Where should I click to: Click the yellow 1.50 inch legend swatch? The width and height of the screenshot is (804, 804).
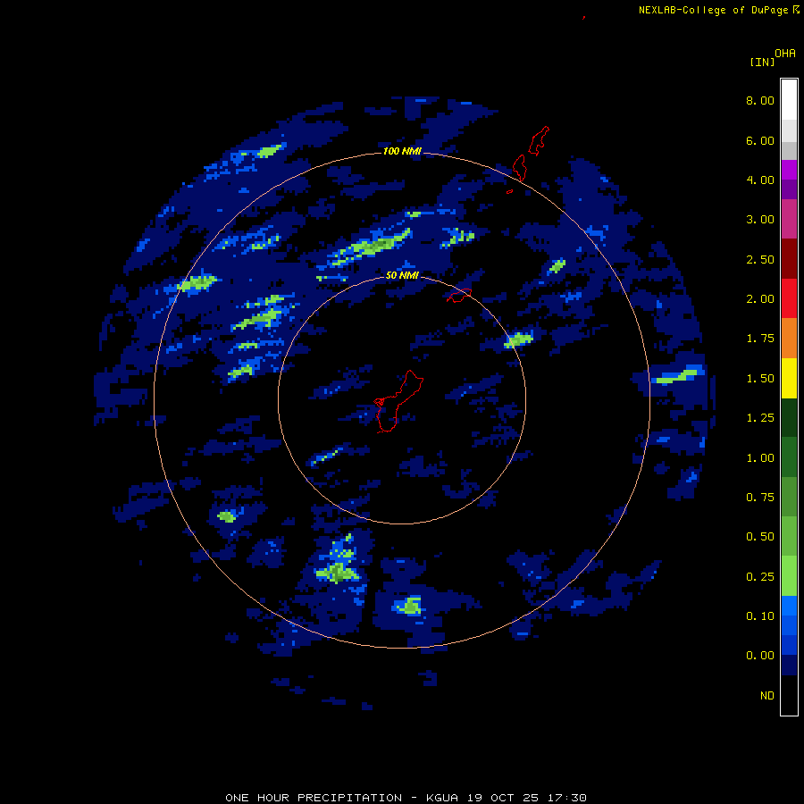point(789,378)
